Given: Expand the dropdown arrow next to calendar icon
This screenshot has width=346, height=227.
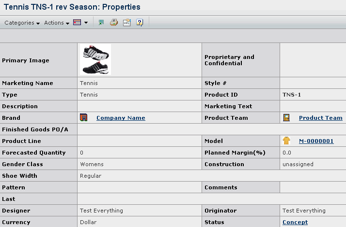Looking at the screenshot, I should click(86, 22).
